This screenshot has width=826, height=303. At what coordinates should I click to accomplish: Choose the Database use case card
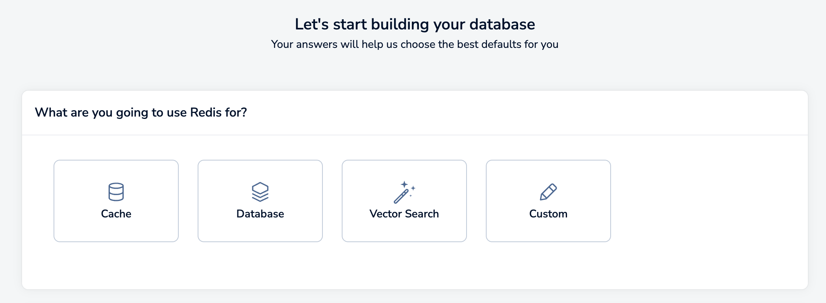260,228
